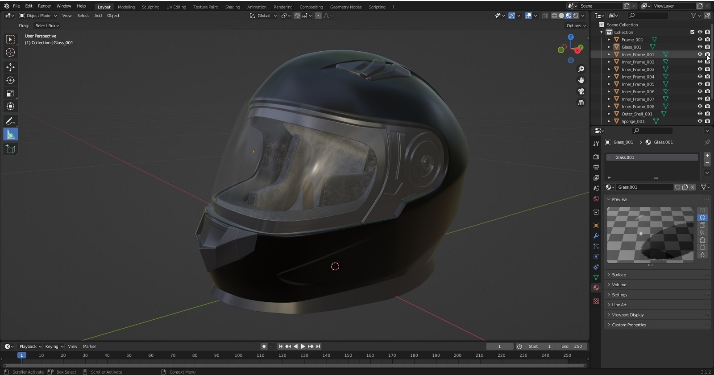Viewport: 714px width, 375px height.
Task: Hide Outer_Shell_001 in the viewport
Action: point(700,114)
